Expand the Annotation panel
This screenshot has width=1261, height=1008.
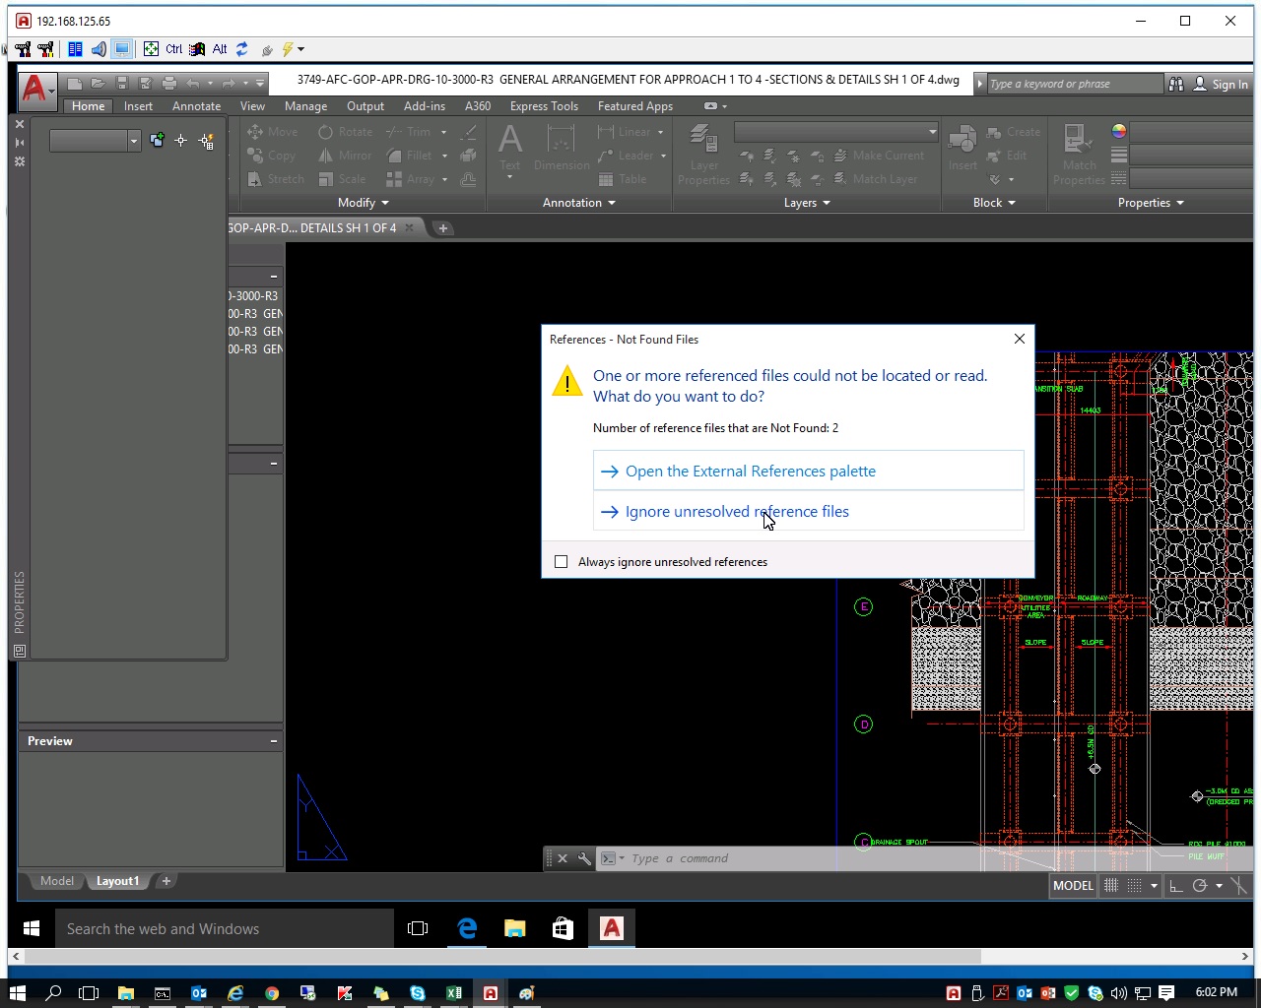578,202
